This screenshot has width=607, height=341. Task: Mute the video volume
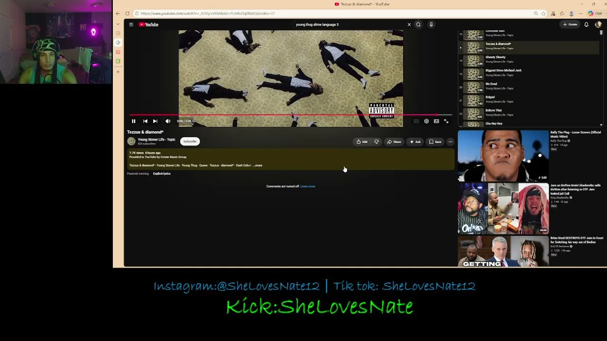click(x=168, y=121)
